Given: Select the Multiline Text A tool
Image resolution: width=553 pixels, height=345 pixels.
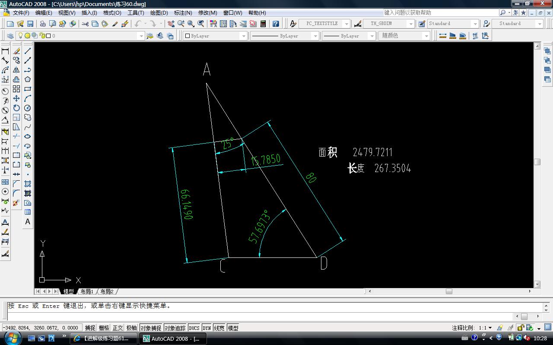Looking at the screenshot, I should click(x=28, y=222).
